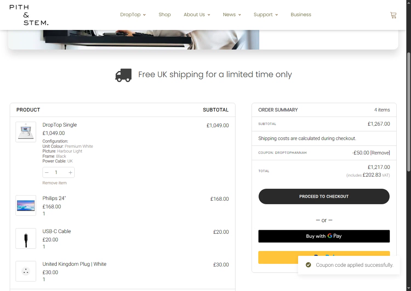
Task: Open the DropTop Single product thumbnail
Action: (x=26, y=132)
